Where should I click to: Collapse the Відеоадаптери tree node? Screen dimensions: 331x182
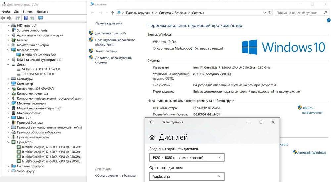tap(8, 50)
